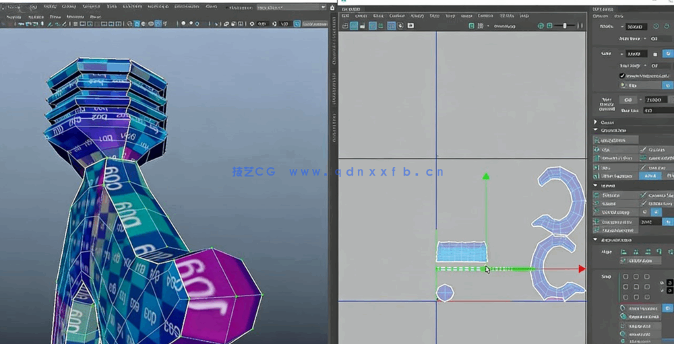Click the green circular target icon beside the slider
This screenshot has width=674, height=344.
(x=541, y=26)
